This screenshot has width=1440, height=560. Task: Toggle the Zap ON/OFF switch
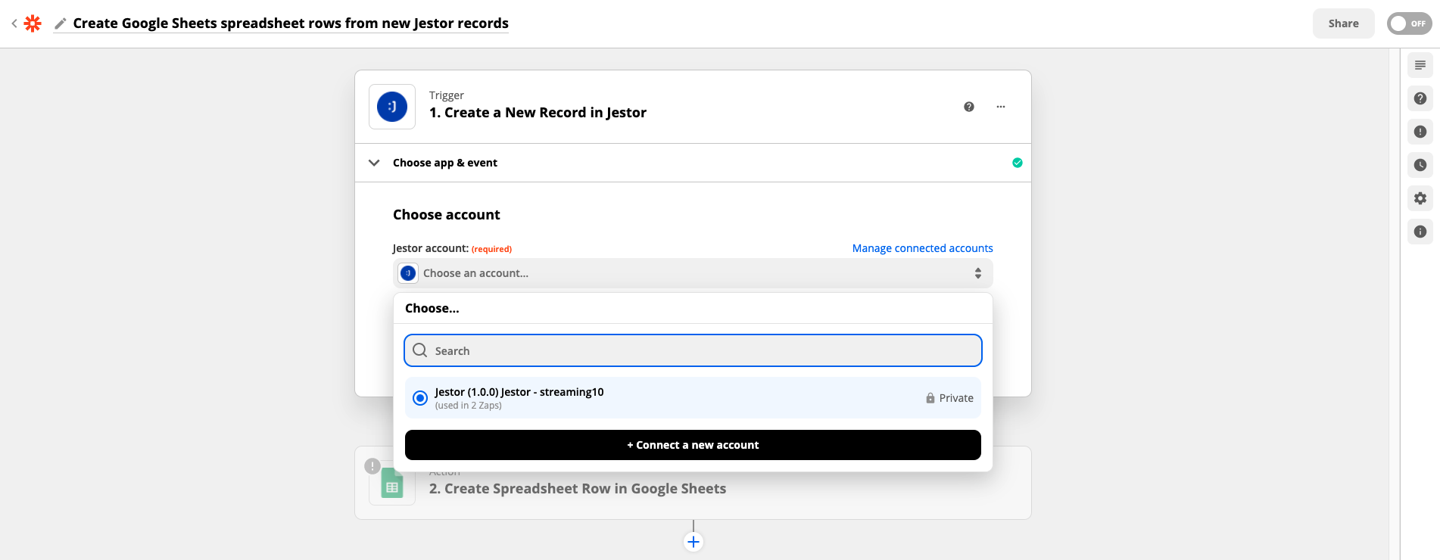coord(1409,23)
